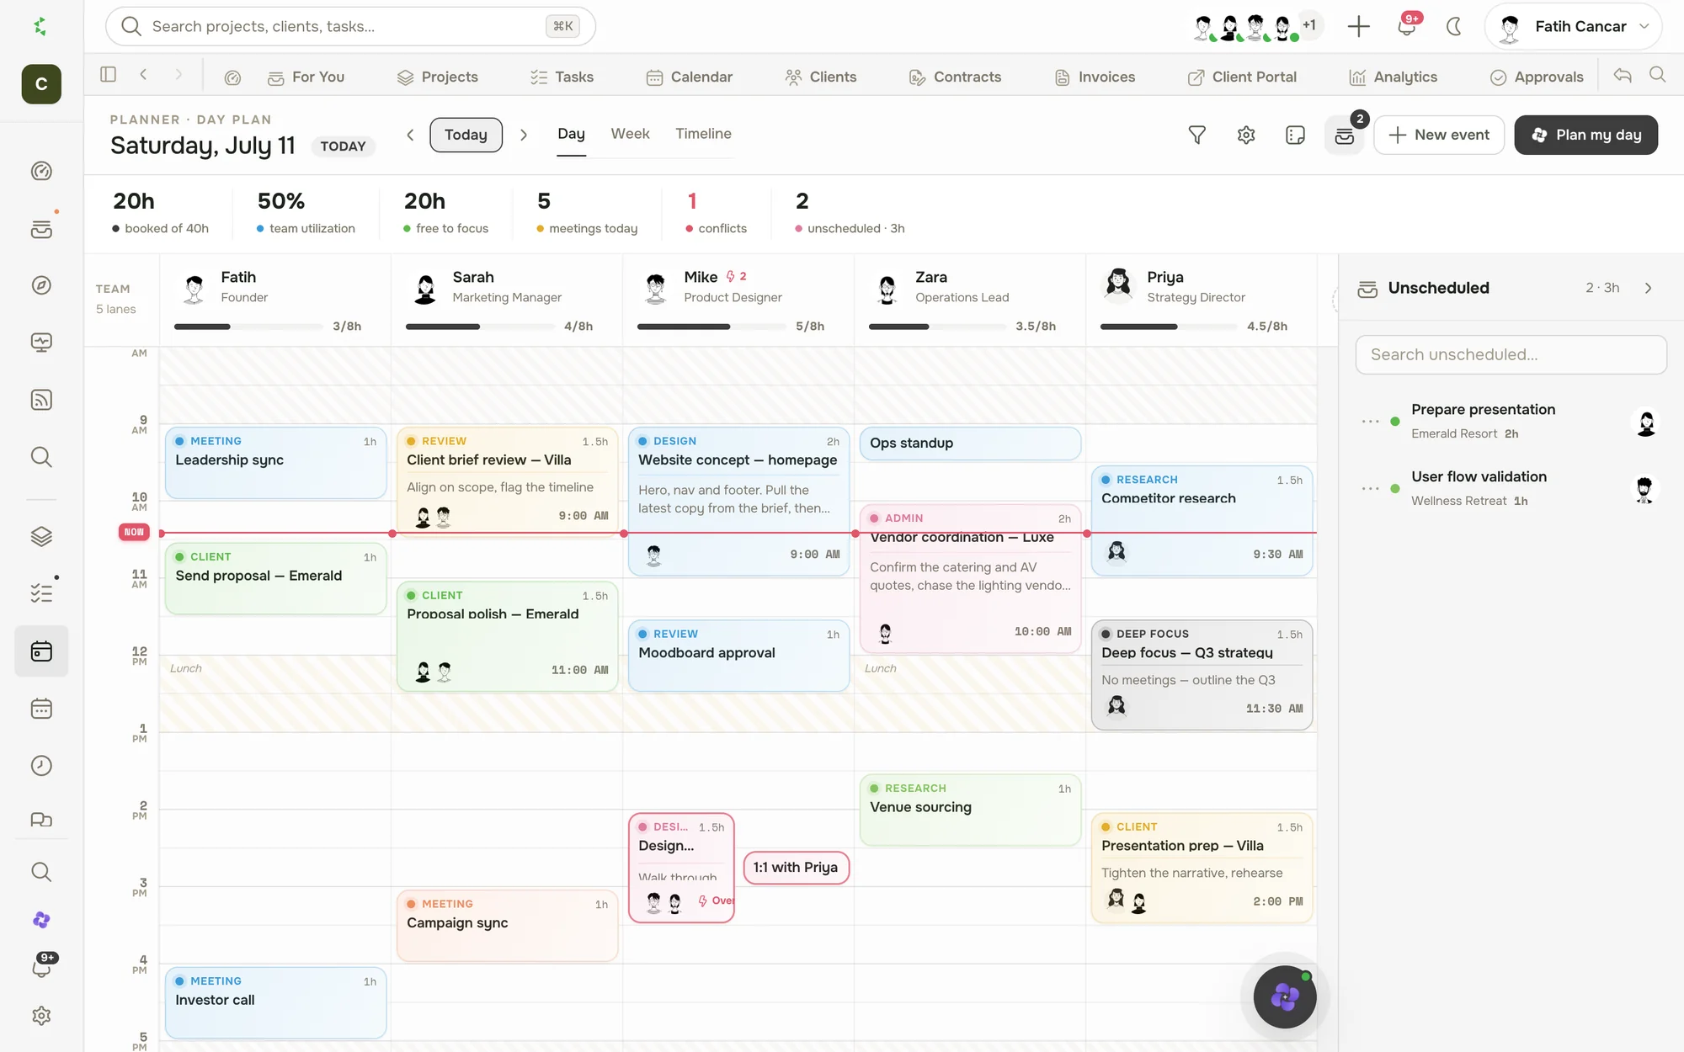1684x1052 pixels.
Task: Open the layers stack icon in sidebar
Action: point(41,536)
